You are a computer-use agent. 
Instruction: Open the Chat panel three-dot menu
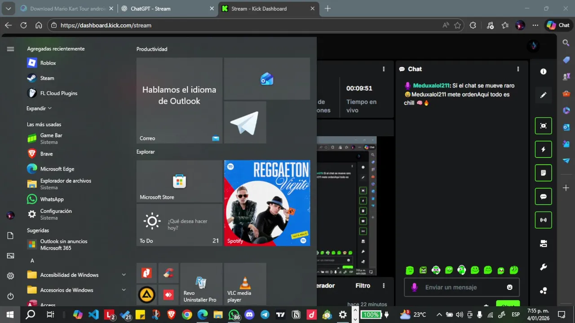[518, 69]
